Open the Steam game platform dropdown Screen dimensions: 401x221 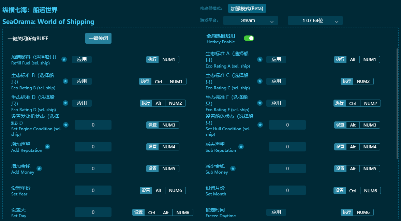click(250, 20)
